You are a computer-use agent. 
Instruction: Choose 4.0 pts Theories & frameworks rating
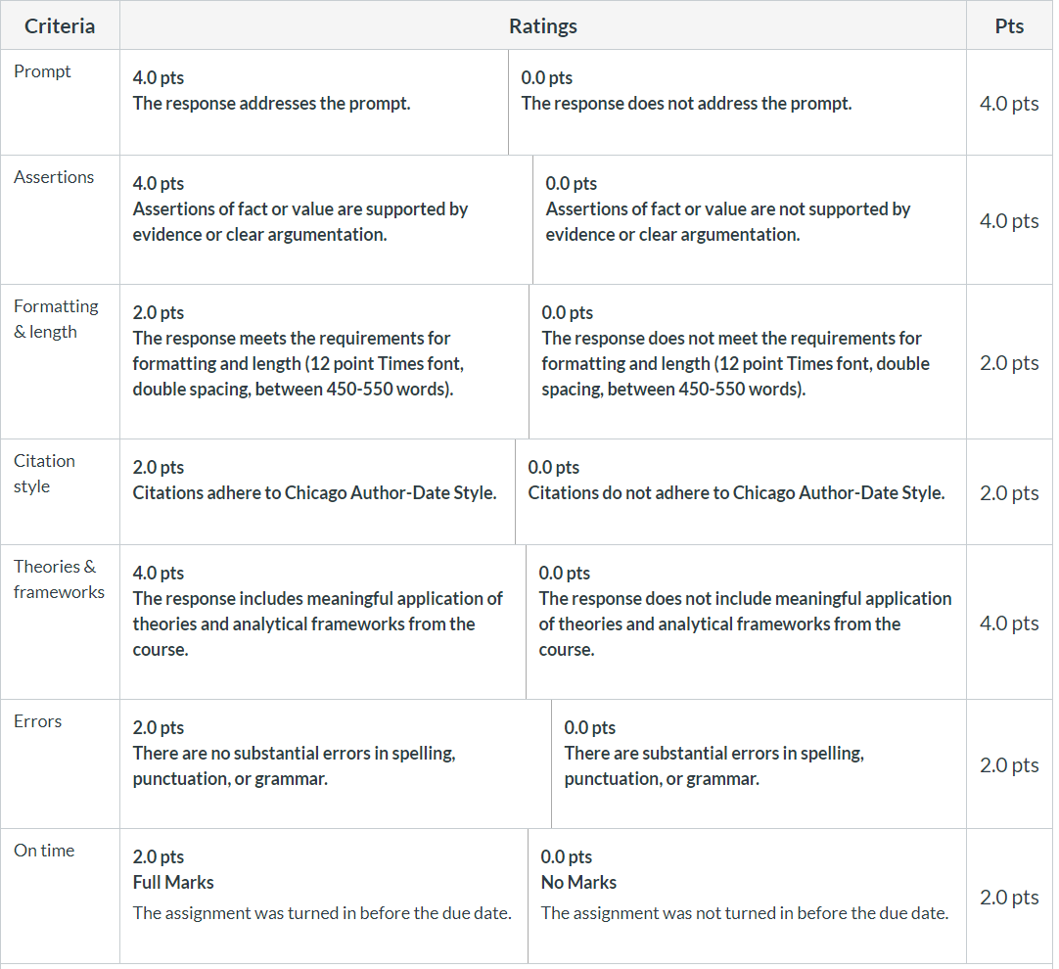click(323, 622)
